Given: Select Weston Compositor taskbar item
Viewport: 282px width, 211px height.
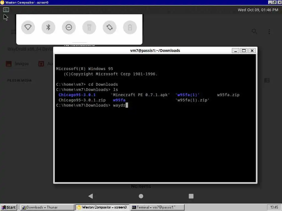Looking at the screenshot, I should pos(102,207).
